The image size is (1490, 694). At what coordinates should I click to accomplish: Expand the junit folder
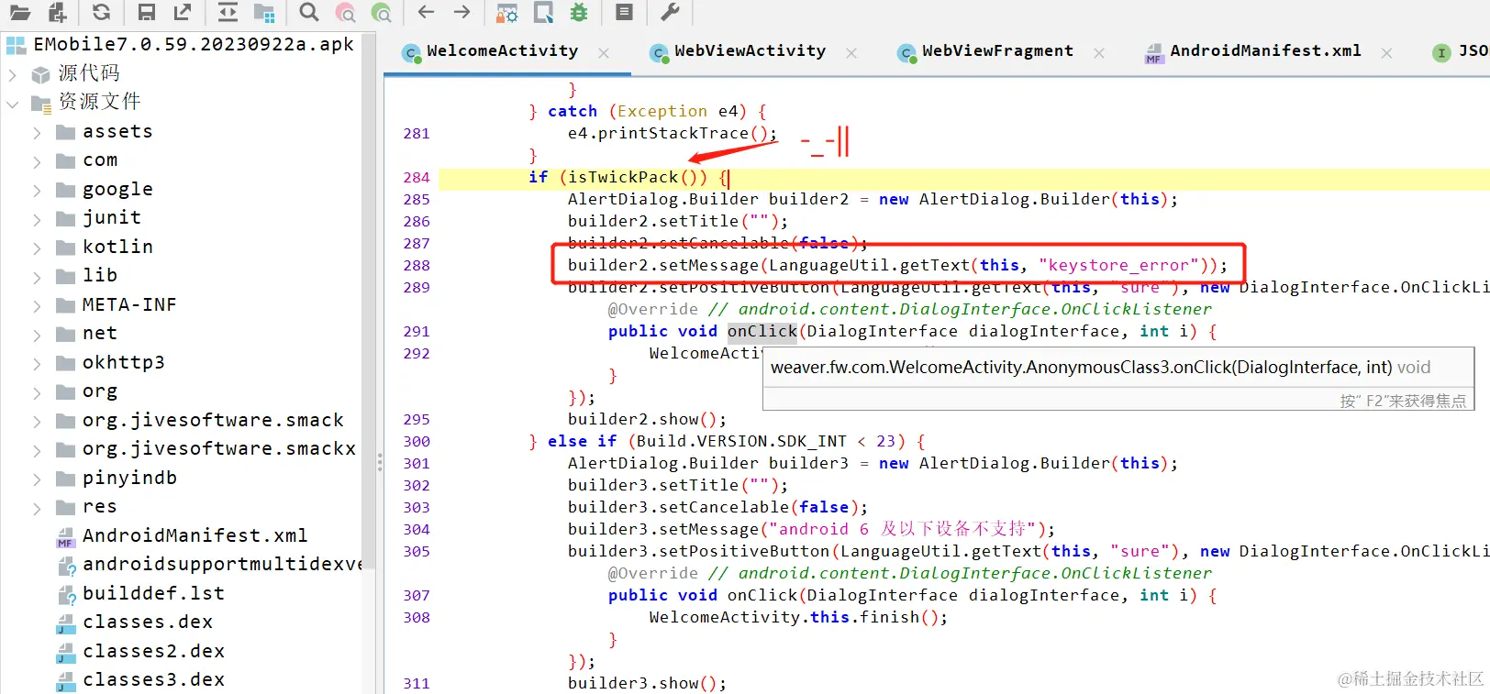[37, 220]
